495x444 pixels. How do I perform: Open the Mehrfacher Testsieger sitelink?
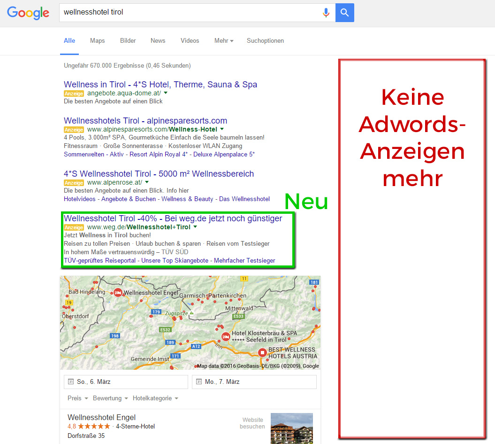pos(244,260)
